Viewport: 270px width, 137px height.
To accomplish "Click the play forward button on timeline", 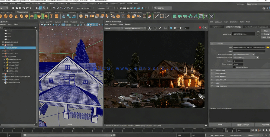I will 267,130.
